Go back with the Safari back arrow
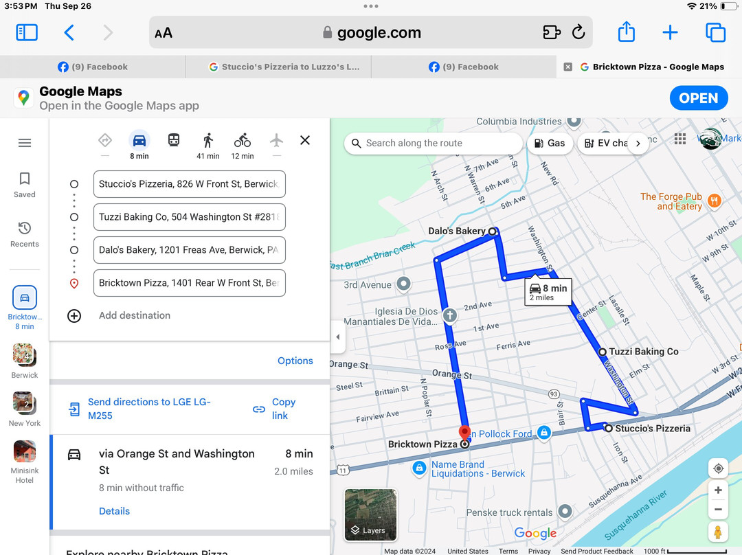Image resolution: width=742 pixels, height=555 pixels. 69,33
